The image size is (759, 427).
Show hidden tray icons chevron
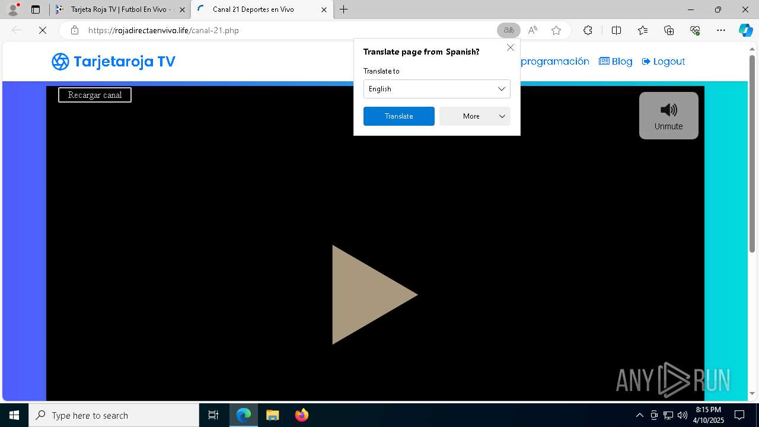[x=639, y=415]
